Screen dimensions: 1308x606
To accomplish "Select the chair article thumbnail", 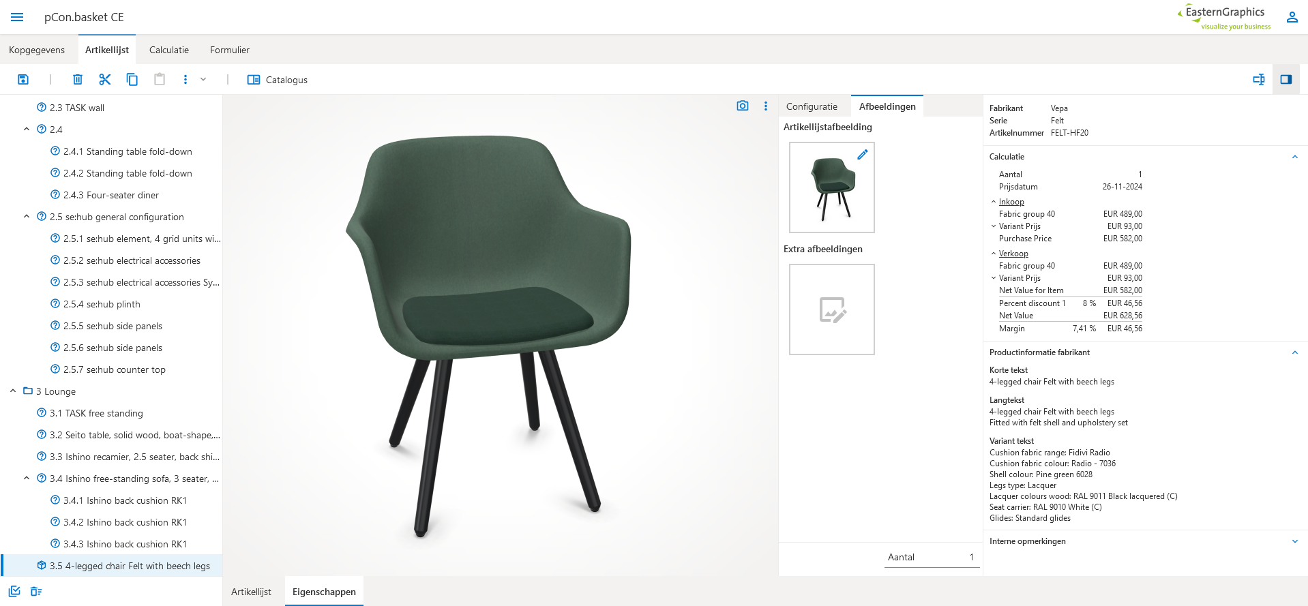I will pyautogui.click(x=832, y=187).
